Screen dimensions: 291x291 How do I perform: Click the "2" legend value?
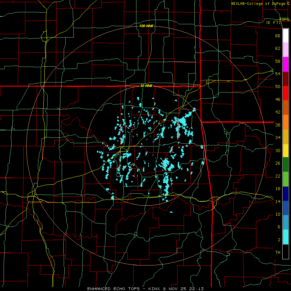tap(279, 240)
